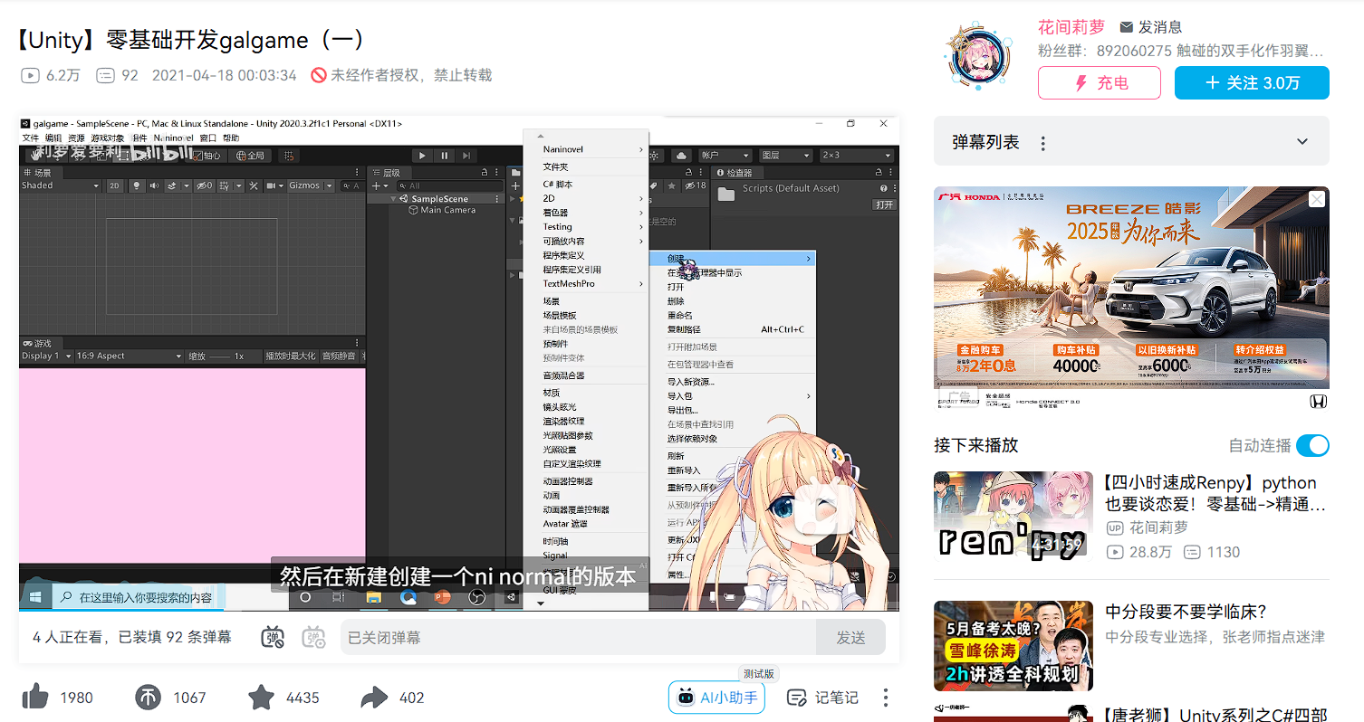Click the 充电 button

click(x=1100, y=82)
